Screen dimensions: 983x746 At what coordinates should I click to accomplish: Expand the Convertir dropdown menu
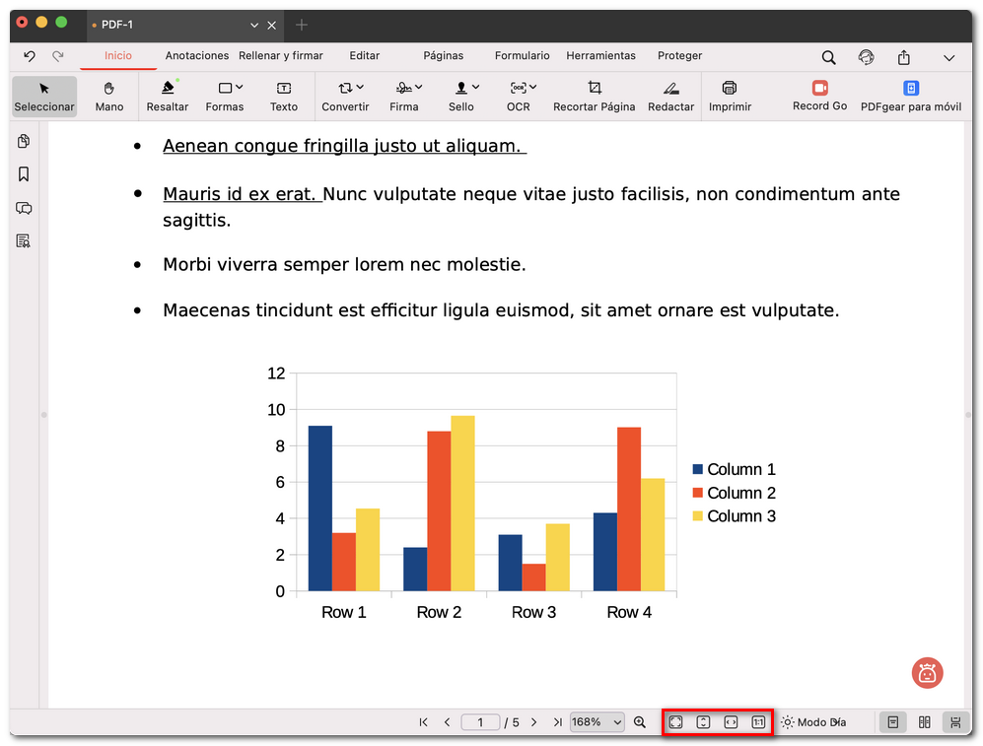tap(345, 96)
